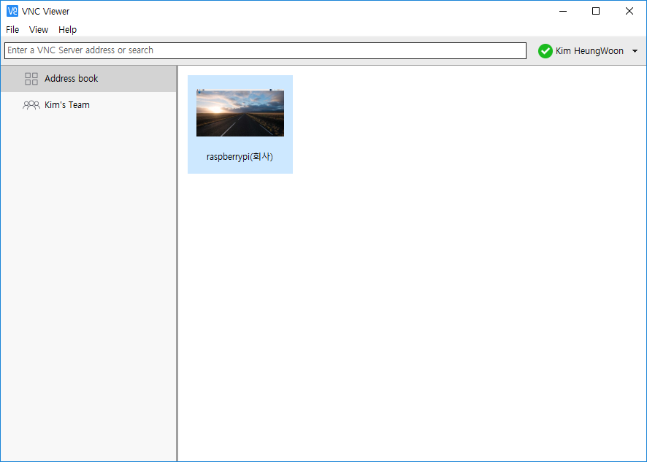Open the View menu
The image size is (647, 462).
click(x=39, y=30)
